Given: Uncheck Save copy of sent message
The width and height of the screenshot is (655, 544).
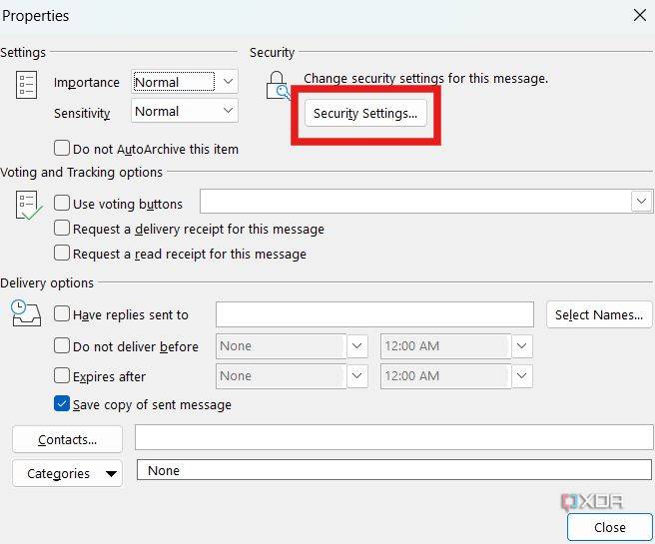Looking at the screenshot, I should 62,403.
